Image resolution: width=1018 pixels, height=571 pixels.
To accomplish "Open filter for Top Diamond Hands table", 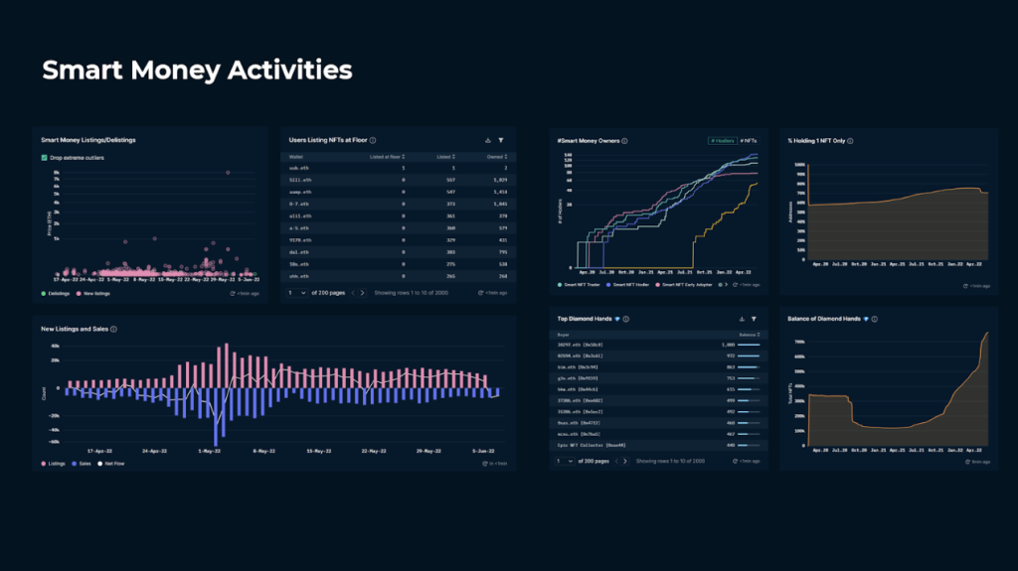I will pos(754,319).
